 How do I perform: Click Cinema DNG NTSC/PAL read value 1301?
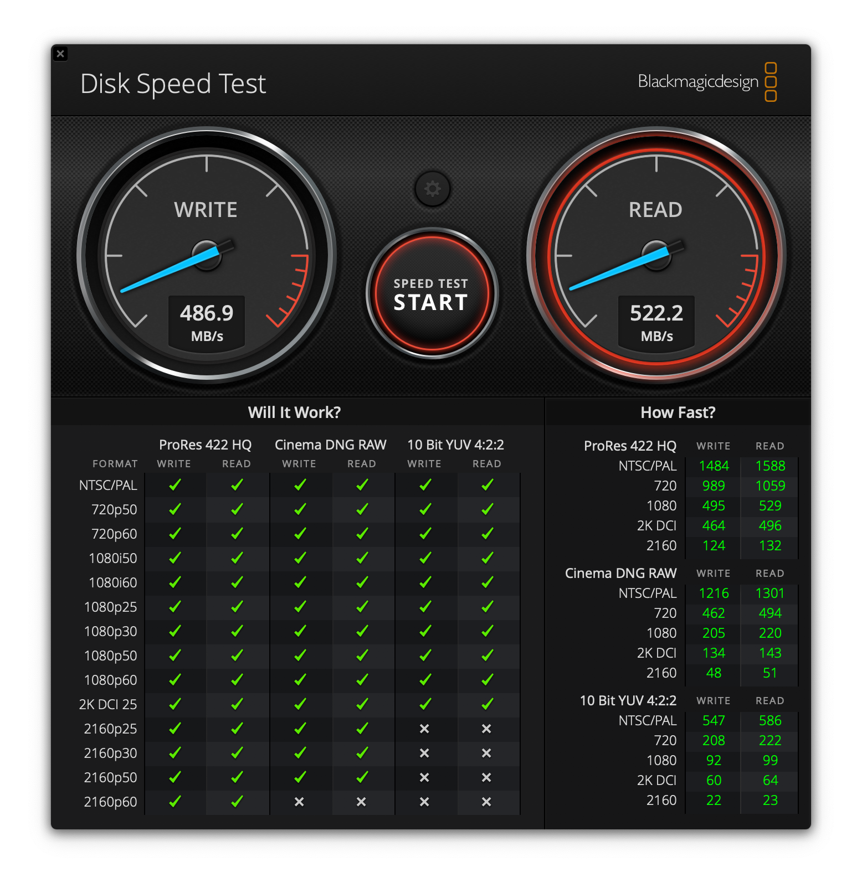[770, 593]
